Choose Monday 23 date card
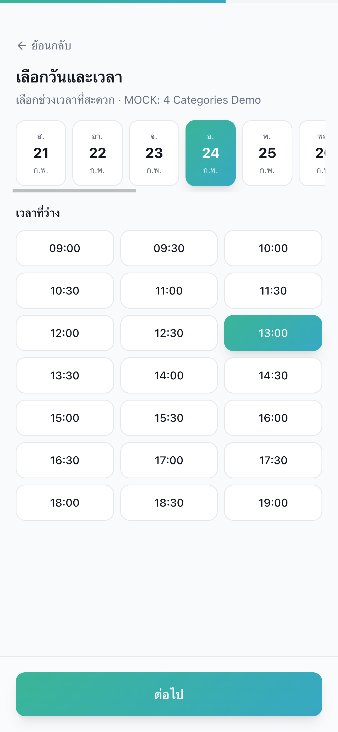This screenshot has height=732, width=338. point(154,153)
